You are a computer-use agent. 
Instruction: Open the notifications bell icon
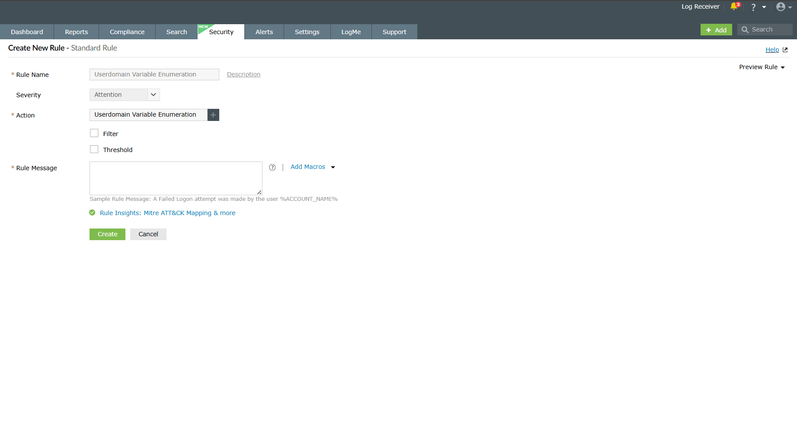tap(734, 6)
